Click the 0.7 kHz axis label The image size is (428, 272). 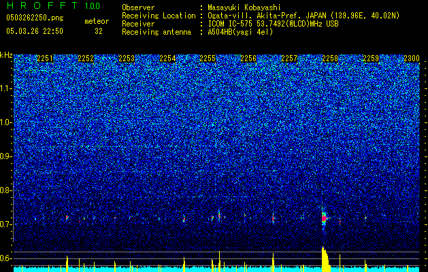(6, 224)
